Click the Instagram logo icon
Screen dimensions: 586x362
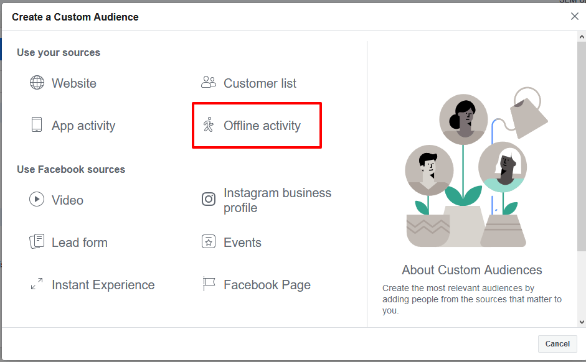coord(209,199)
